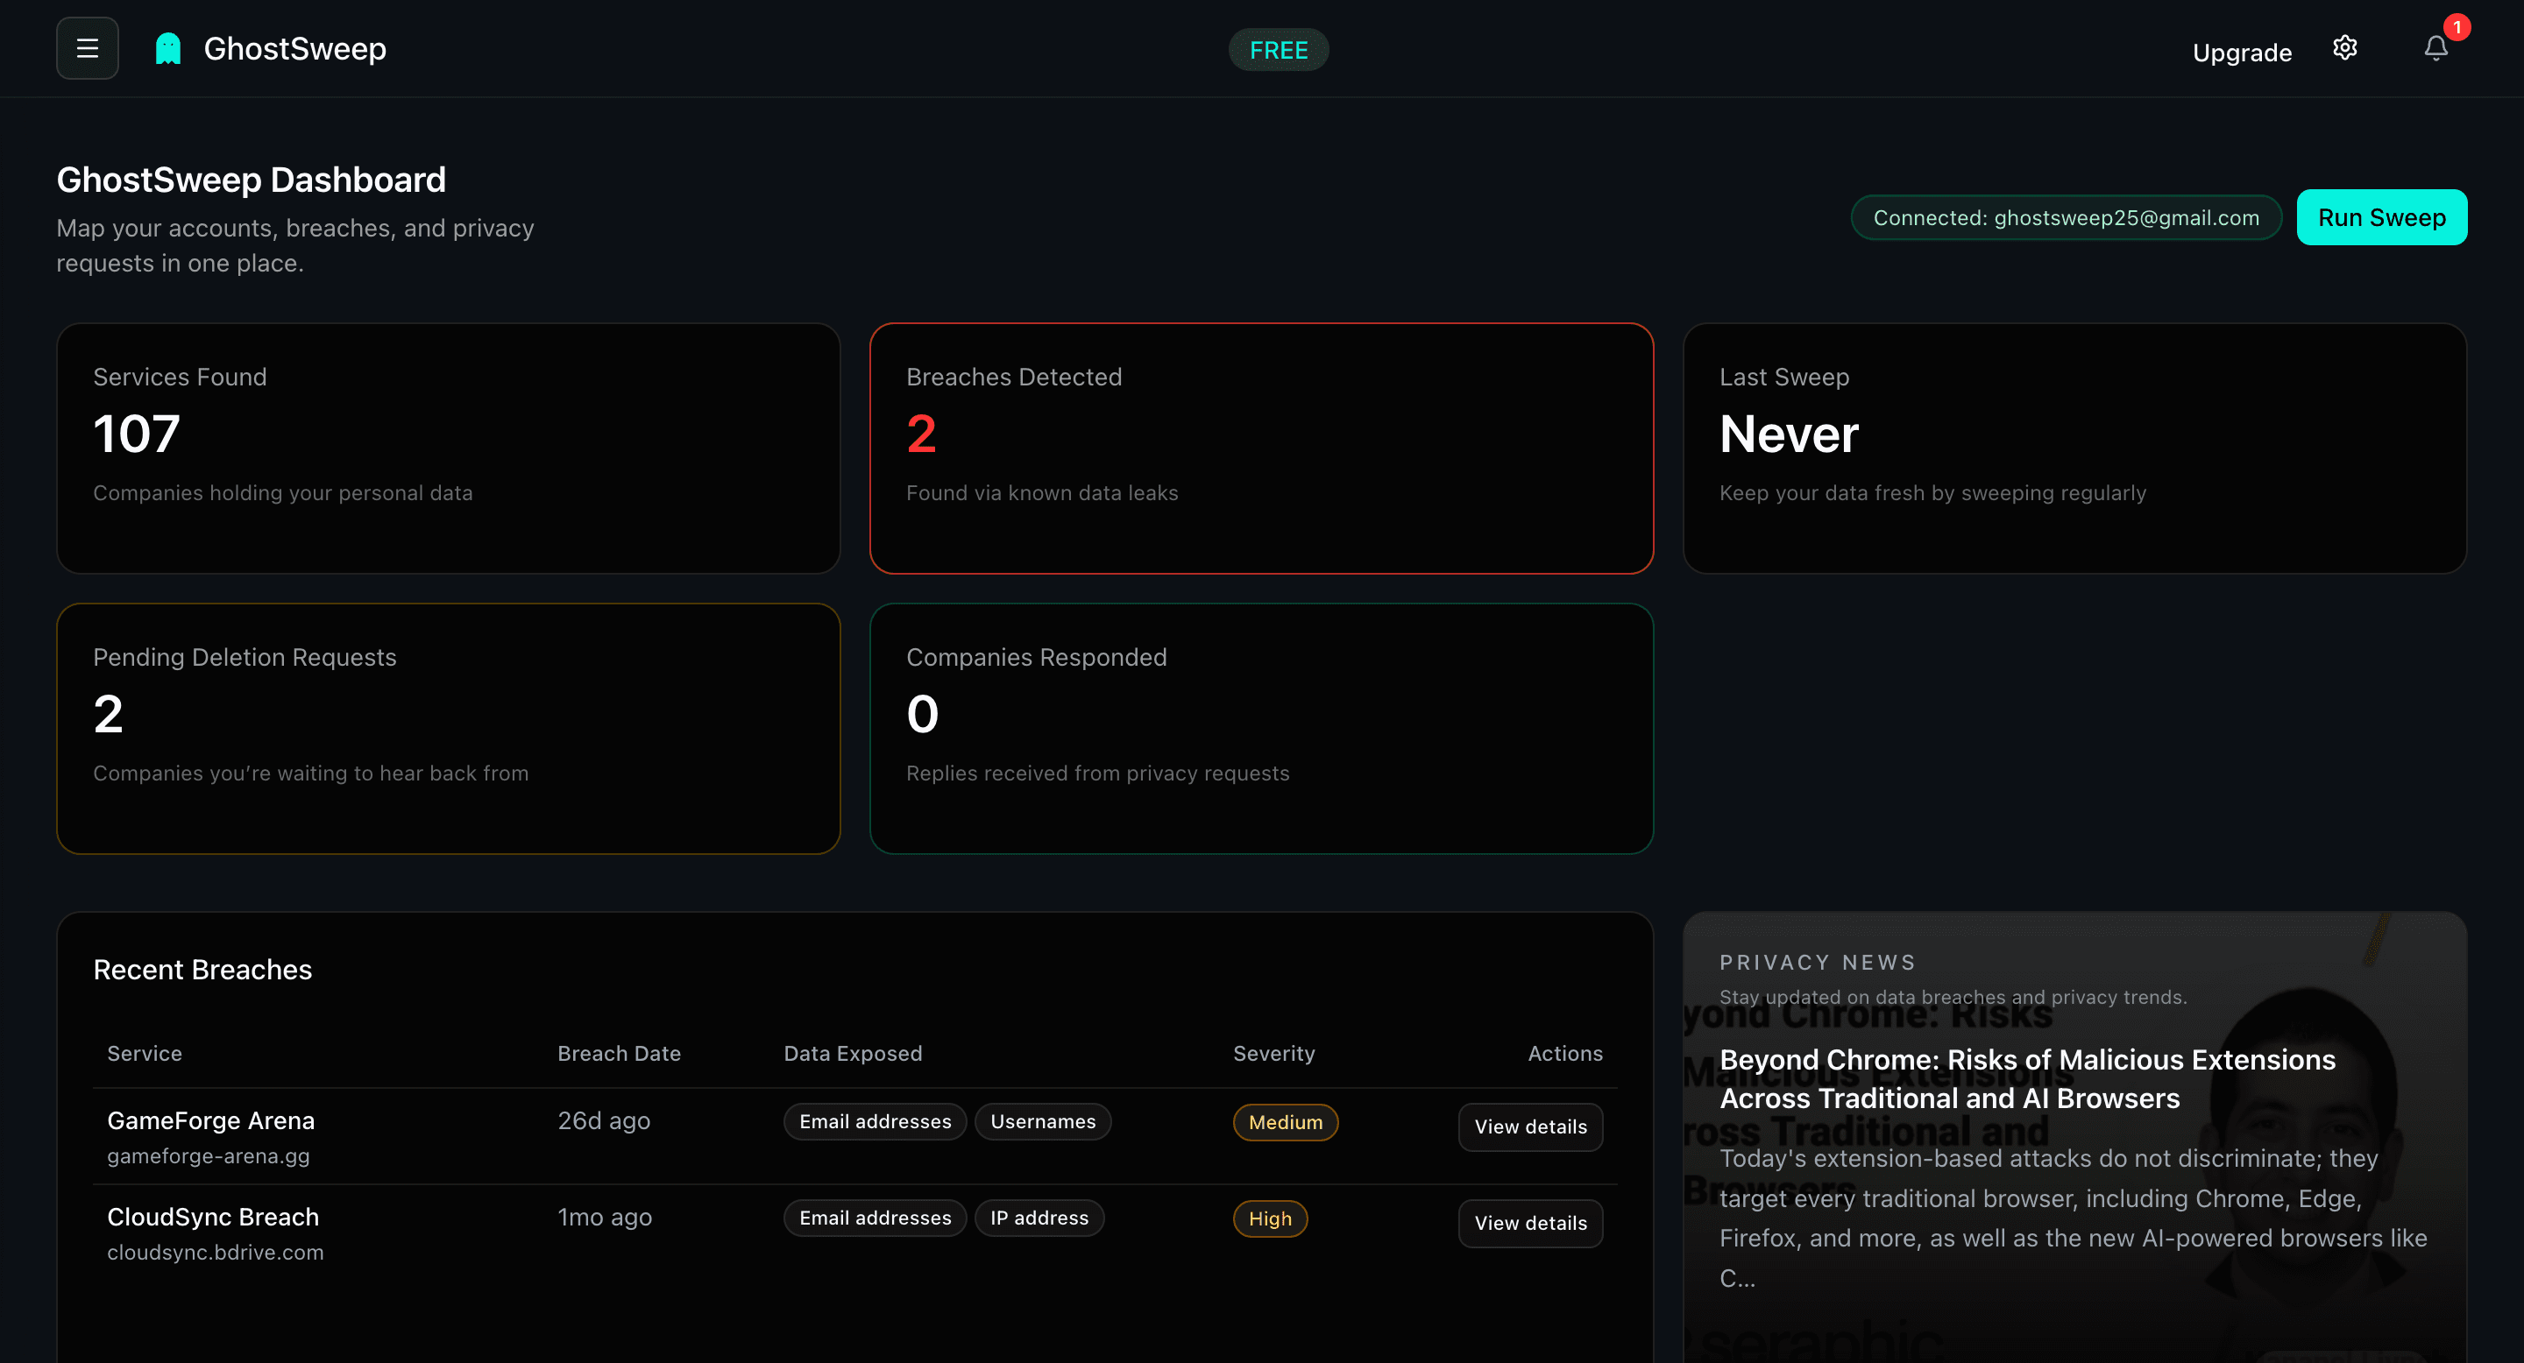Image resolution: width=2524 pixels, height=1363 pixels.
Task: Click the FREE plan badge
Action: [x=1278, y=49]
